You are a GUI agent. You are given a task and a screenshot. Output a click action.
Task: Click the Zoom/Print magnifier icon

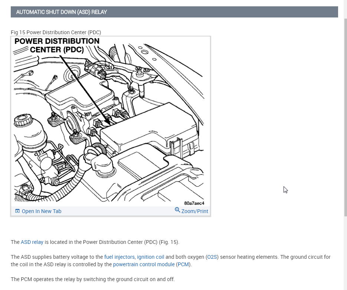click(177, 210)
